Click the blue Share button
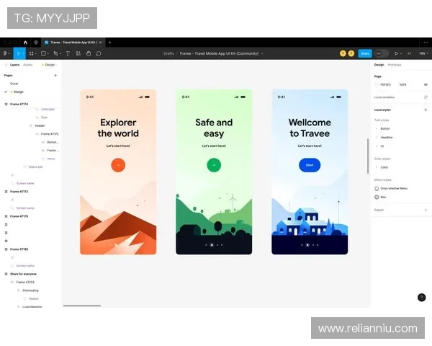Image resolution: width=432 pixels, height=346 pixels. click(x=365, y=53)
